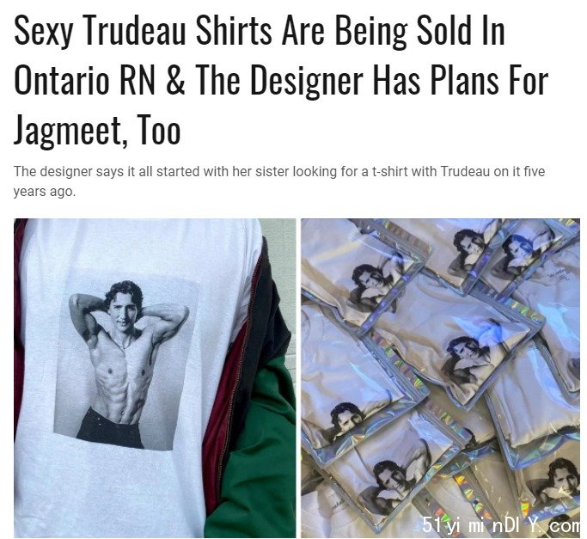The height and width of the screenshot is (539, 587).
Task: Click "Being Sold In" in the headline
Action: pyautogui.click(x=419, y=31)
